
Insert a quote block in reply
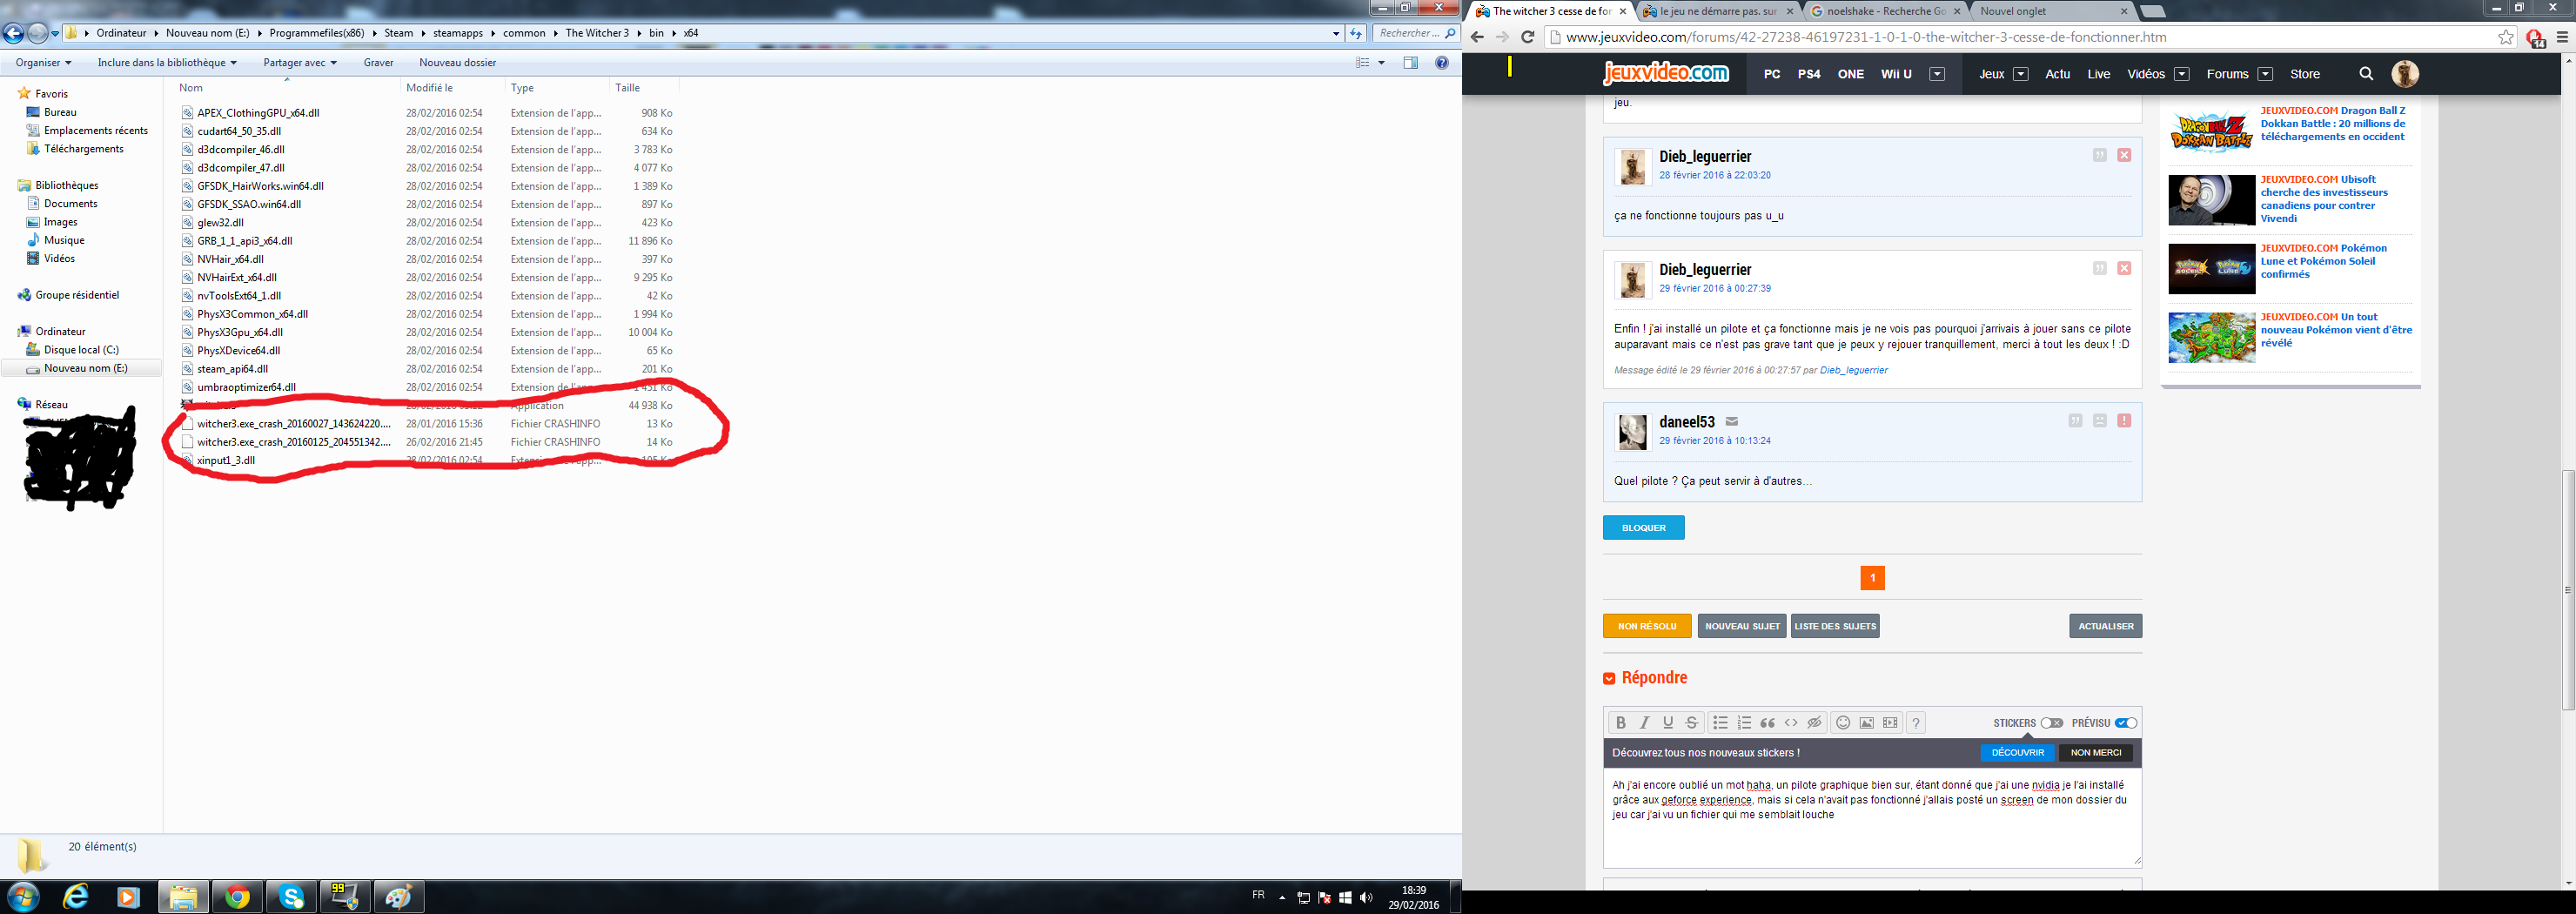(x=1768, y=723)
